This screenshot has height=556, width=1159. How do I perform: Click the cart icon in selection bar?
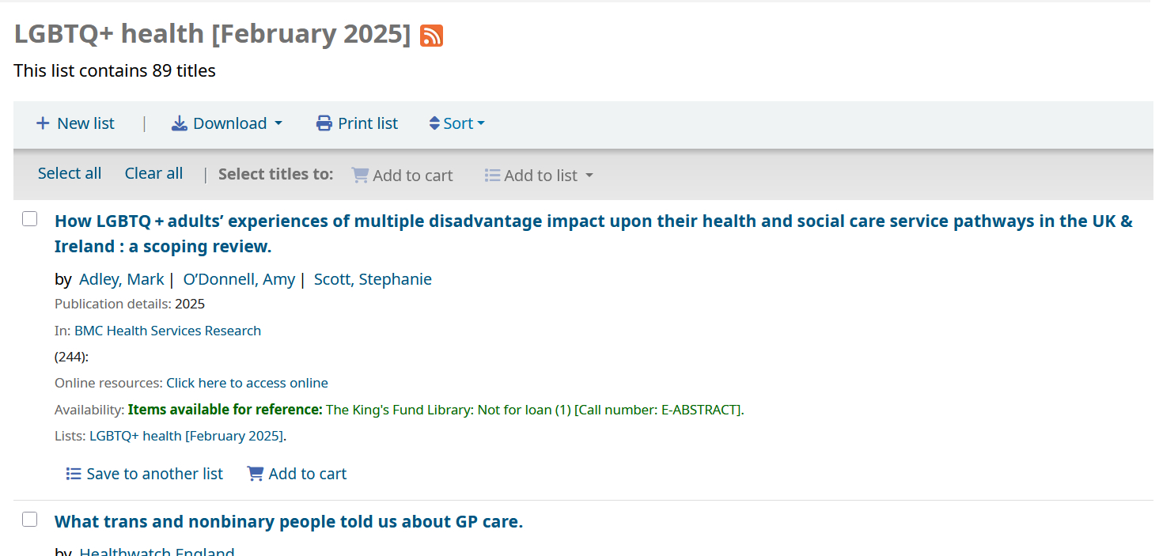point(360,176)
